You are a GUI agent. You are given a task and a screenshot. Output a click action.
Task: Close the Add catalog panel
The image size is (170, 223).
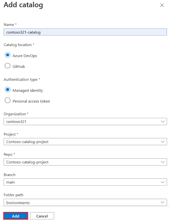point(162,5)
